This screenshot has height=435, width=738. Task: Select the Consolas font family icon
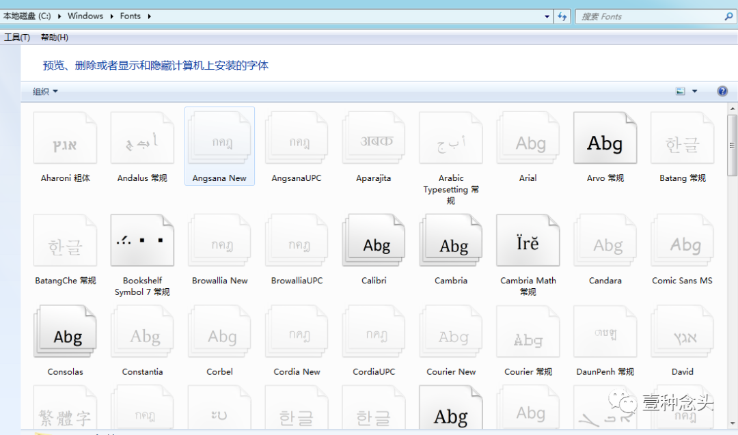pos(65,331)
